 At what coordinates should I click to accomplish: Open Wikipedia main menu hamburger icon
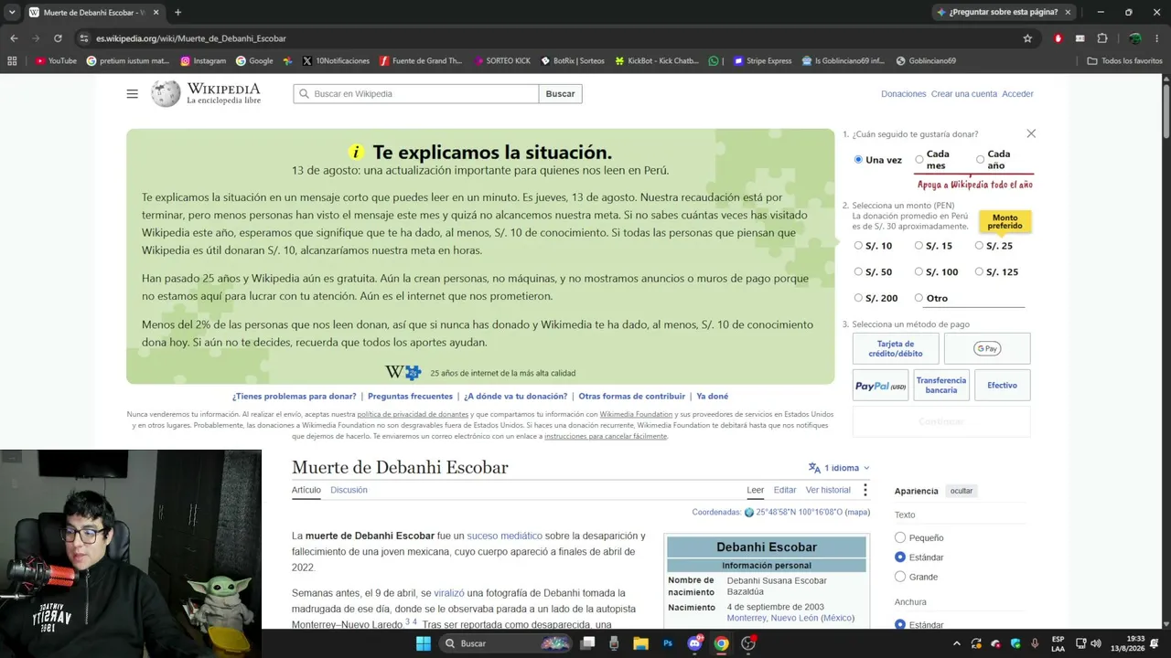(133, 94)
